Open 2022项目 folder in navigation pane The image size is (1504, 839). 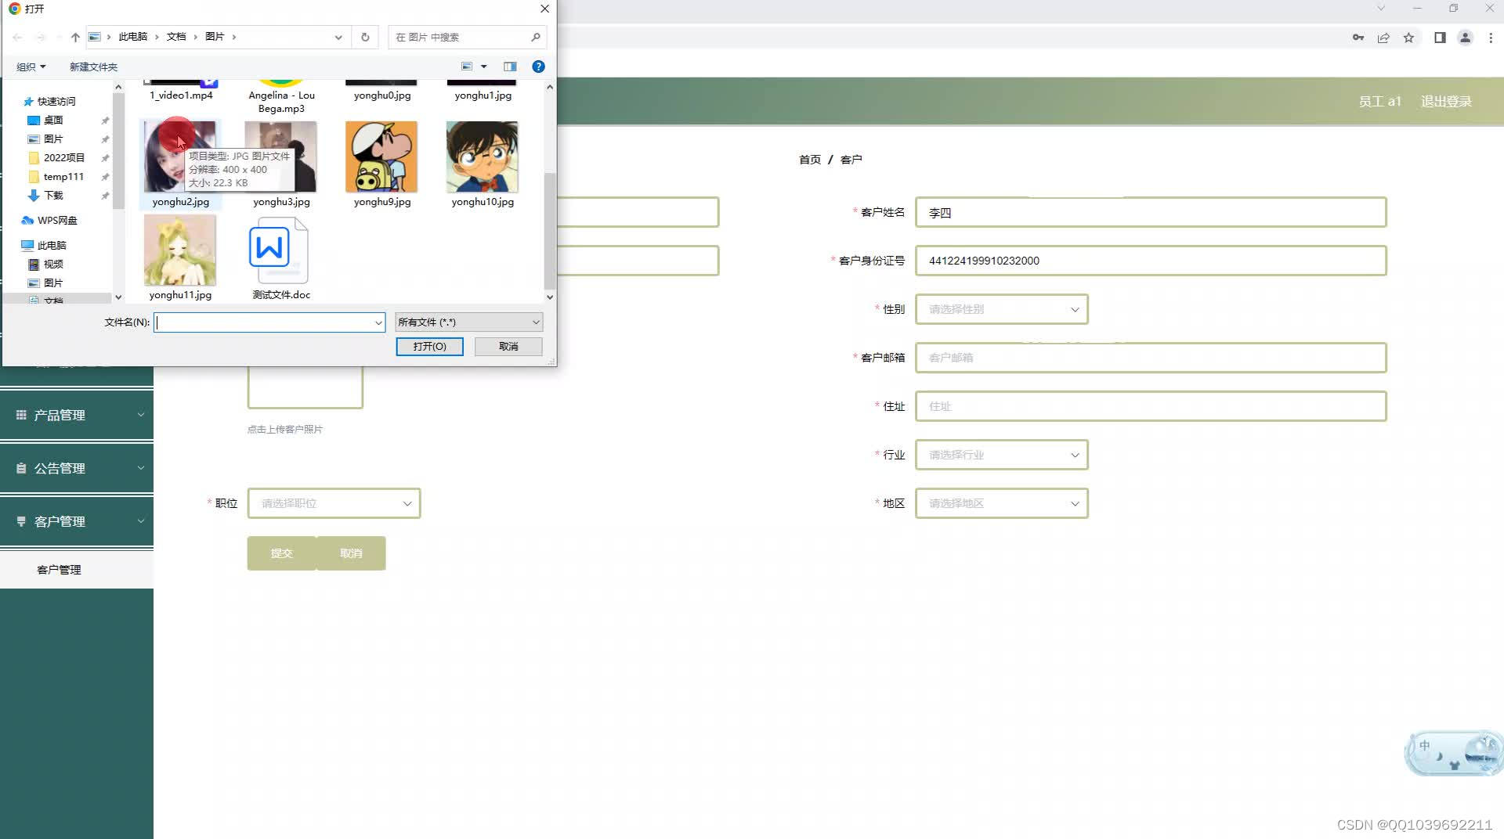(x=63, y=158)
